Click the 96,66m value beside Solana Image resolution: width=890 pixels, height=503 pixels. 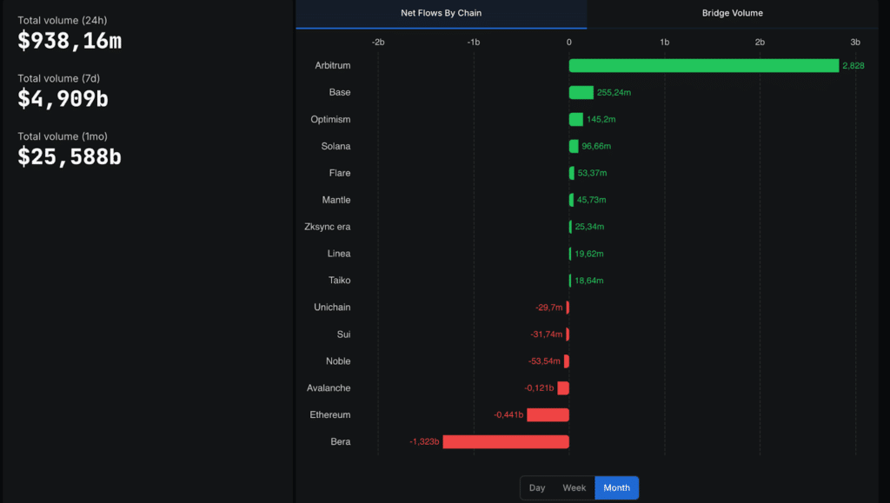[596, 146]
